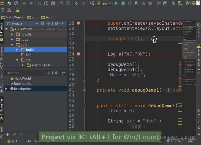This screenshot has height=145, width=201.
Task: Open Find with the magnifier icon
Action: tap(61, 3)
